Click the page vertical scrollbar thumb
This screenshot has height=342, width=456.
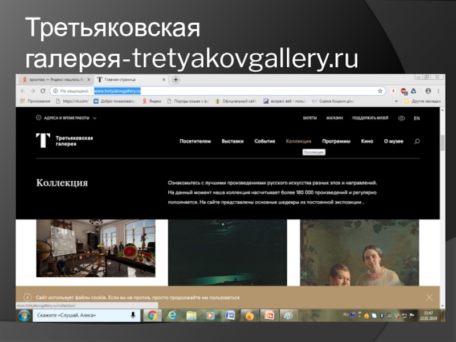[442, 143]
